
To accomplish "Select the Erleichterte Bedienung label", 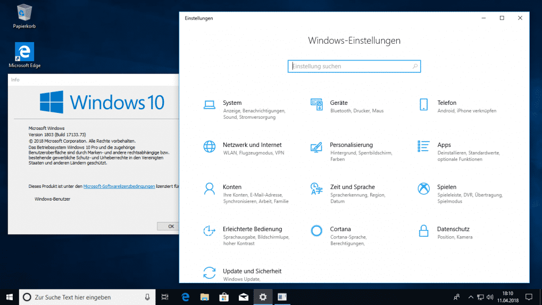I will pos(252,229).
